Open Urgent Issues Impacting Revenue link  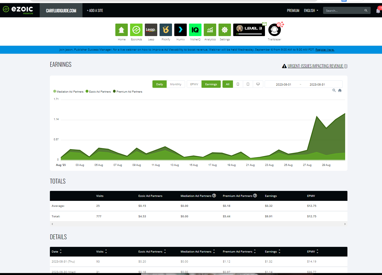pyautogui.click(x=317, y=66)
